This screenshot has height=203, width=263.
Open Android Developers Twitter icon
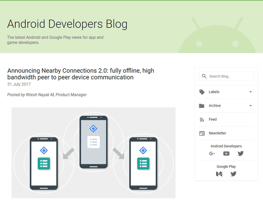[x=240, y=153]
